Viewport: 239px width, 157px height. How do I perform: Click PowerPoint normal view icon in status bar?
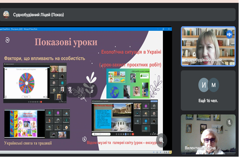coord(164,152)
